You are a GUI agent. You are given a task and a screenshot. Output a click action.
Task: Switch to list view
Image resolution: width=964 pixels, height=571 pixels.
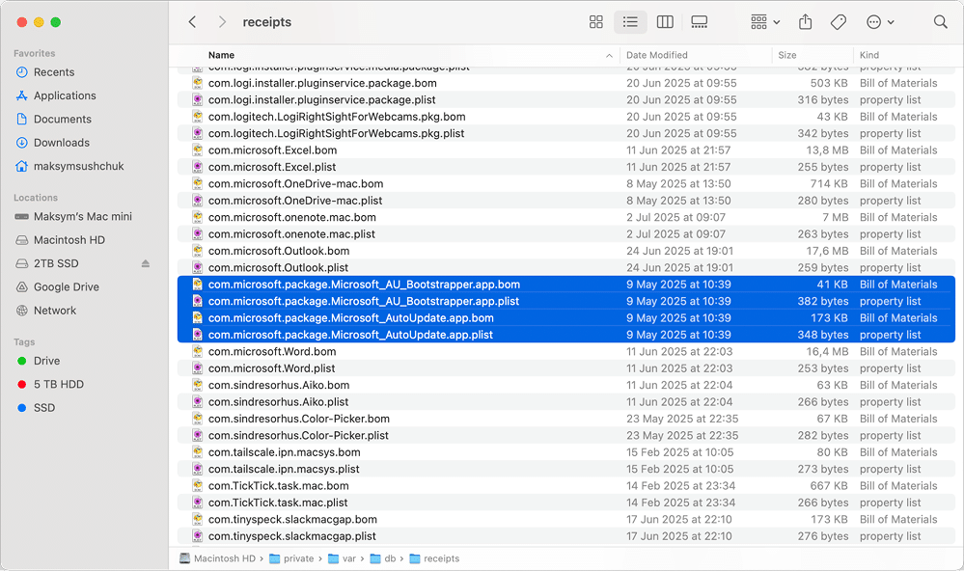[x=630, y=22]
